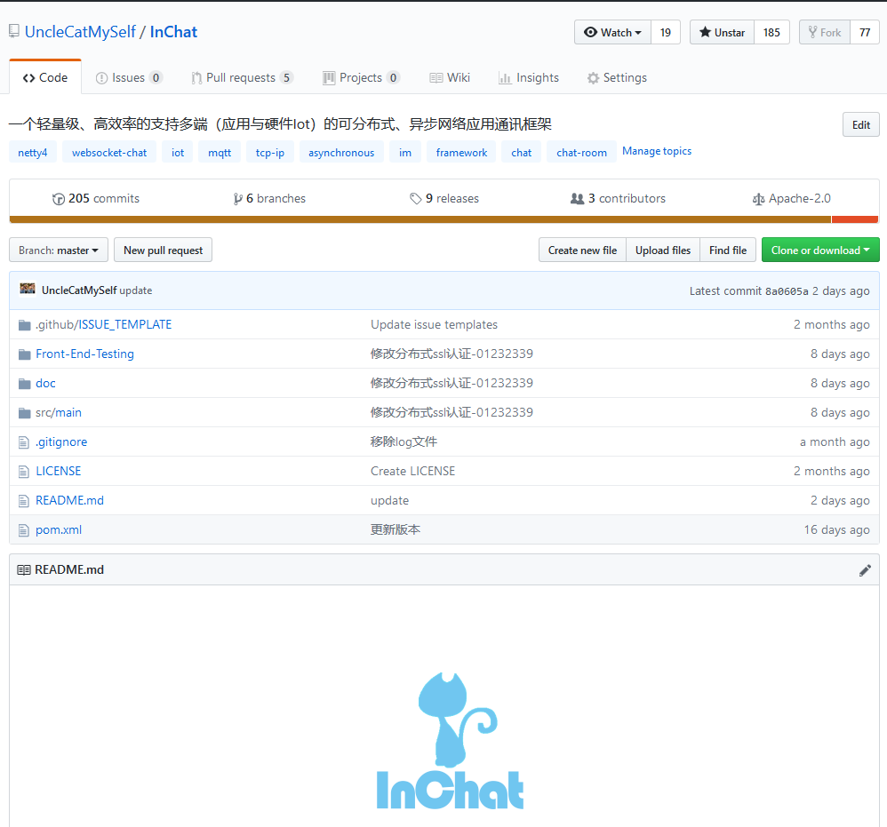Select the im topic tag
The width and height of the screenshot is (887, 827).
click(405, 153)
